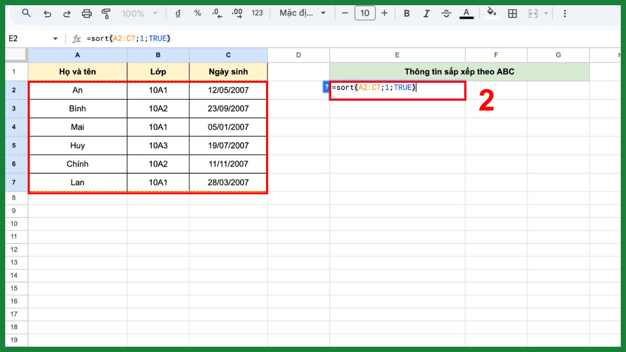Decrease decimal places

pos(216,13)
